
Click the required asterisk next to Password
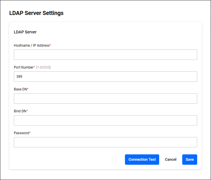click(x=30, y=133)
